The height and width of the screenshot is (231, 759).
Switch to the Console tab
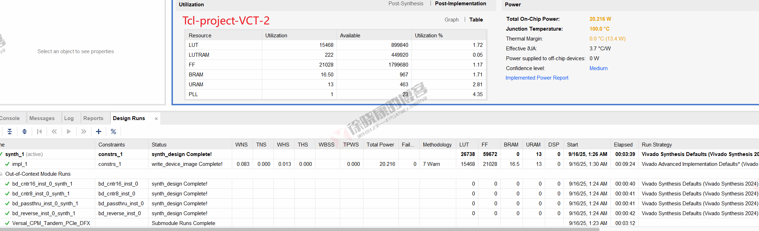coord(10,118)
